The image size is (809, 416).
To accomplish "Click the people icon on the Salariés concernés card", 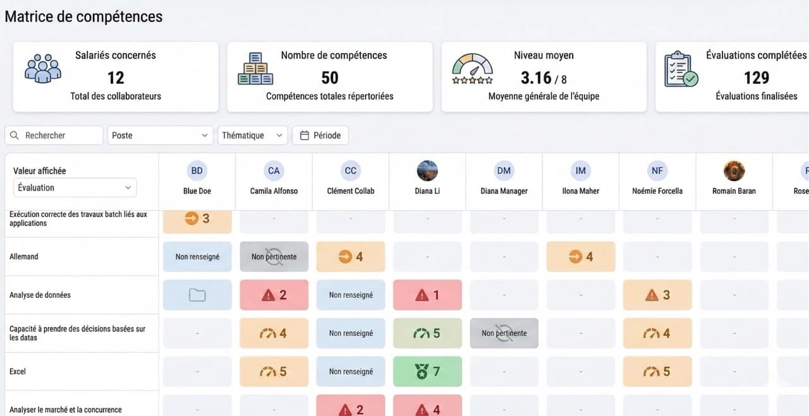I will tap(43, 69).
